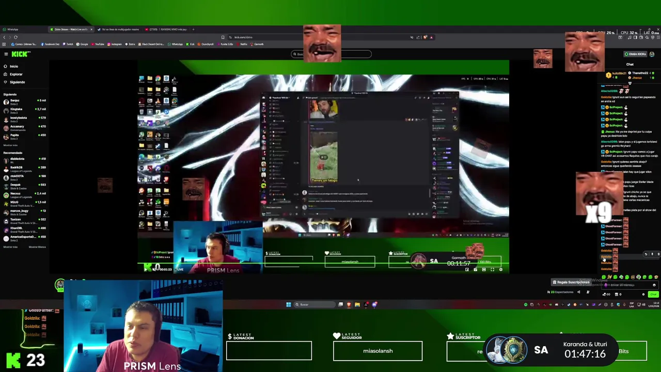Click the Windows taskbar Buscar box
Viewport: 661px width, 372px height.
point(315,304)
